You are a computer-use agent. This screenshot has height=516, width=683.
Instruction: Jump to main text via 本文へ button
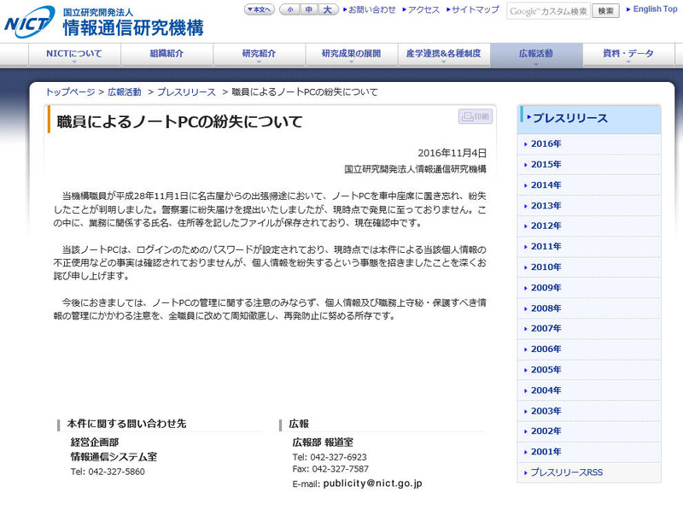pyautogui.click(x=259, y=10)
